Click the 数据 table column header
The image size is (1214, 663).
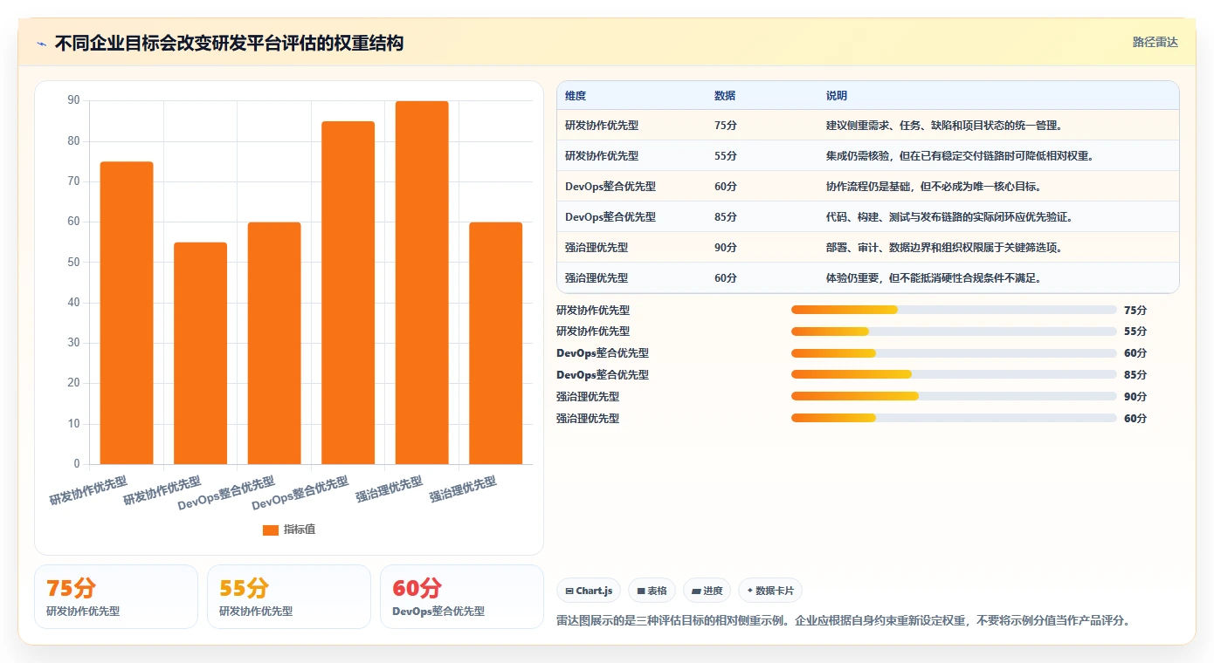click(x=725, y=96)
